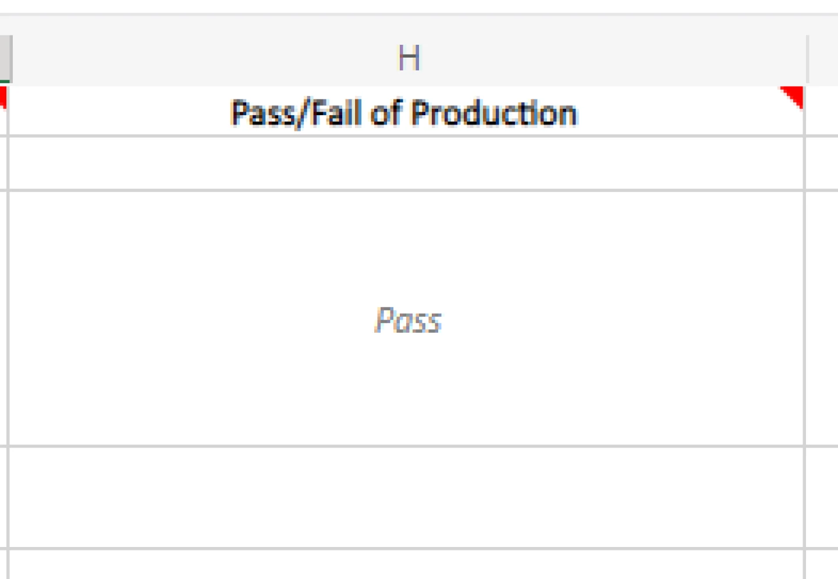Click the right border of column H header
This screenshot has width=838, height=579.
point(808,58)
